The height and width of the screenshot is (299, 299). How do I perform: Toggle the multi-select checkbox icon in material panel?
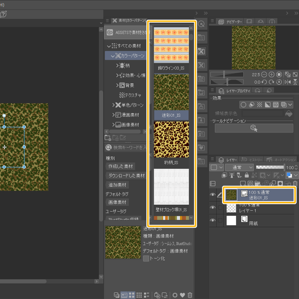click(116, 295)
